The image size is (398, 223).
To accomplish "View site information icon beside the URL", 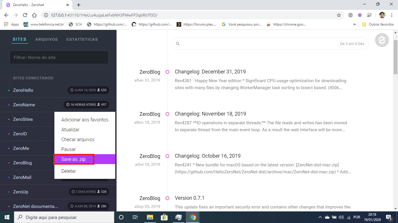I will [x=46, y=15].
